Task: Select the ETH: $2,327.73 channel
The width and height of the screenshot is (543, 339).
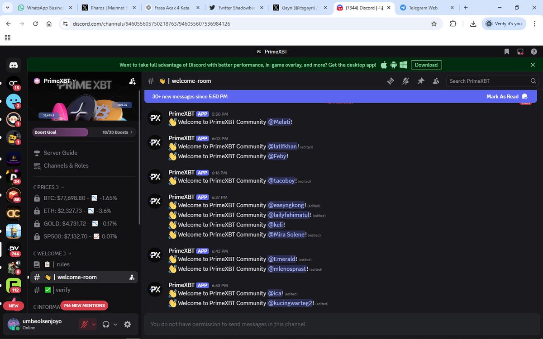Action: (x=84, y=211)
